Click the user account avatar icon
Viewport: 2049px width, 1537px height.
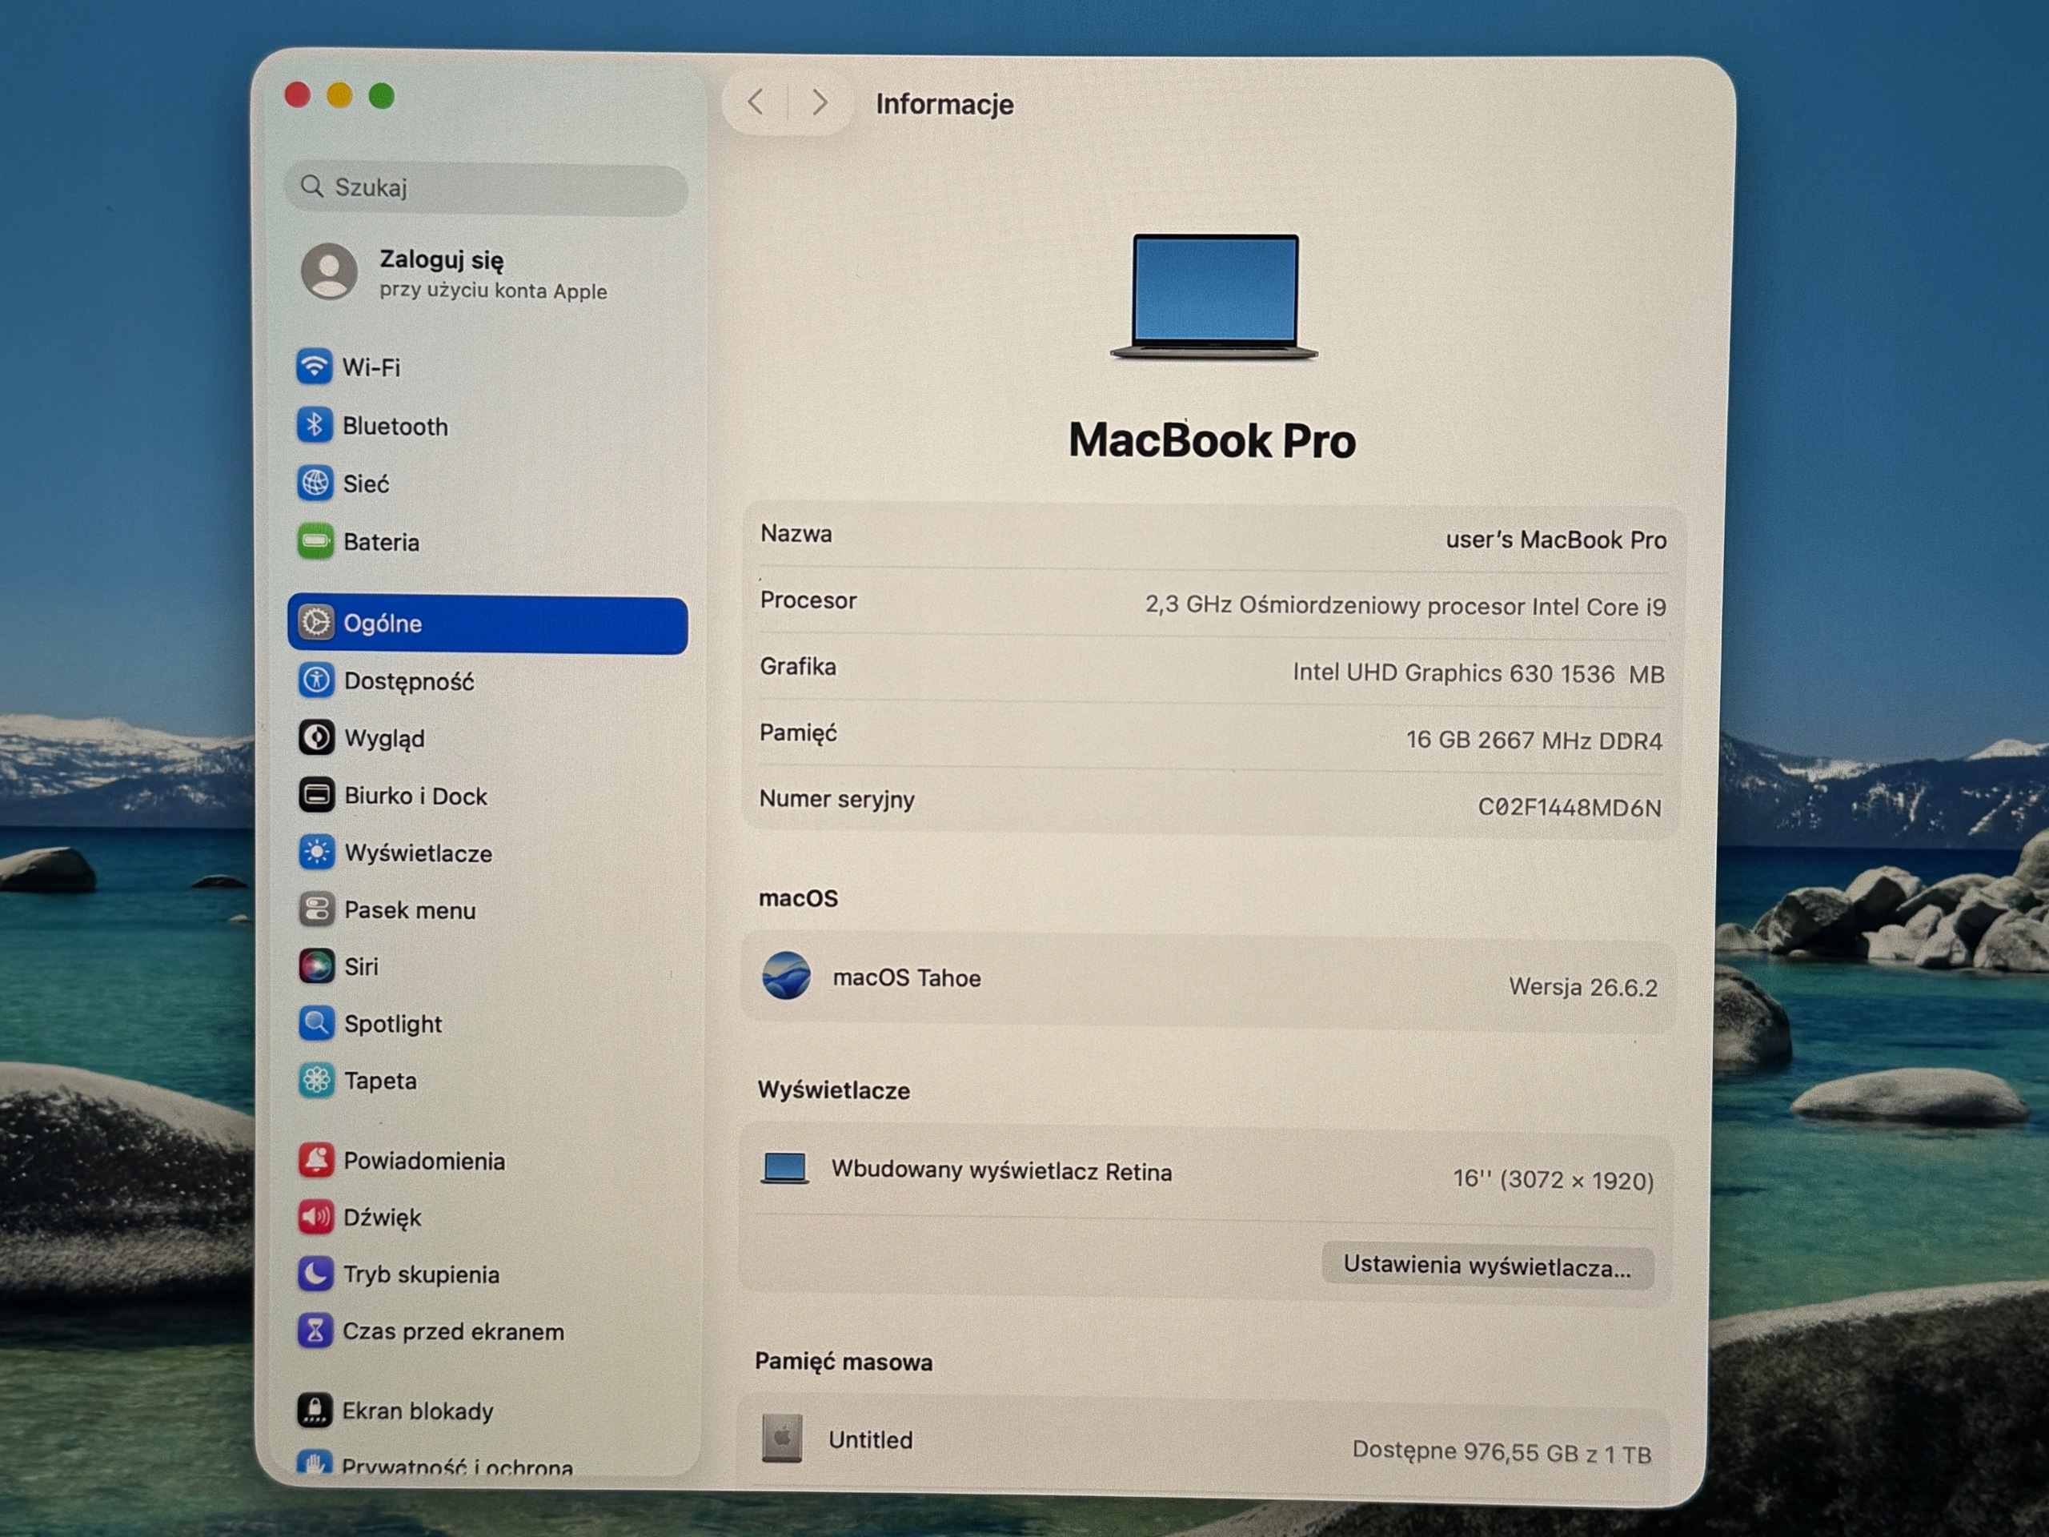tap(329, 271)
